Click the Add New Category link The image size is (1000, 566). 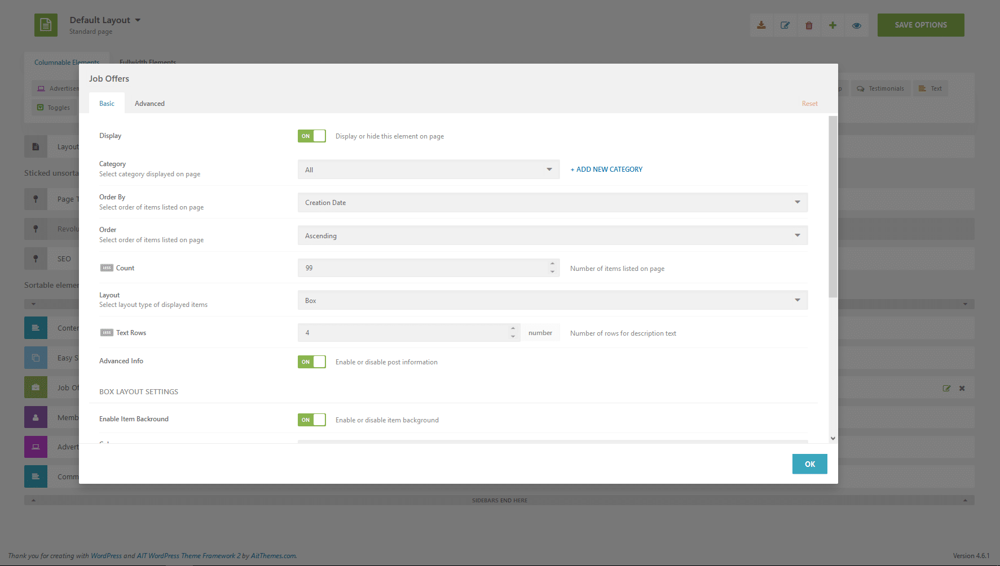click(x=606, y=170)
